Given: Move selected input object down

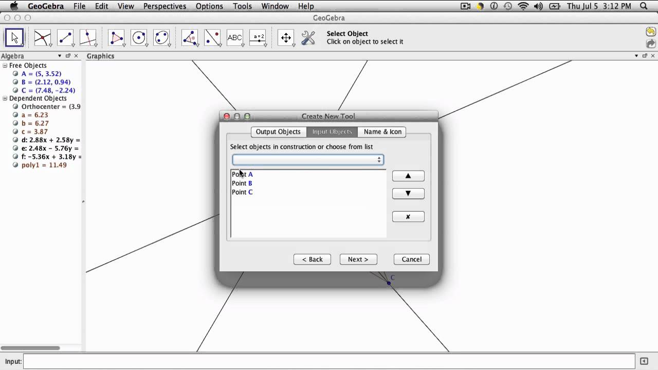Looking at the screenshot, I should (x=408, y=193).
